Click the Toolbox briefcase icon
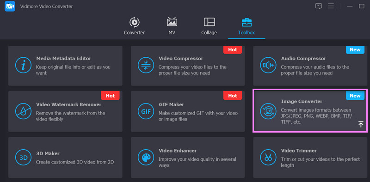 click(247, 22)
